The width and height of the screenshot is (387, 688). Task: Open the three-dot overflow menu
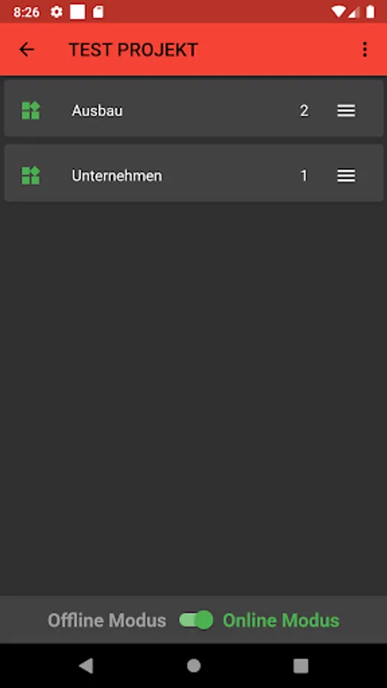365,50
